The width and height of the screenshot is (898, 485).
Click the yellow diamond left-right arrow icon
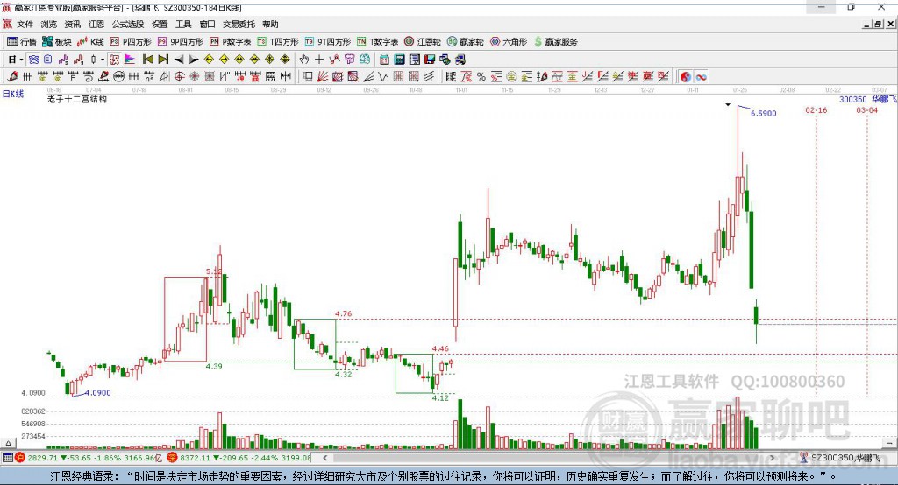click(239, 60)
